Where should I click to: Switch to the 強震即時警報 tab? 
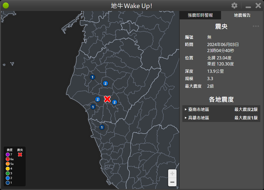pyautogui.click(x=200, y=15)
